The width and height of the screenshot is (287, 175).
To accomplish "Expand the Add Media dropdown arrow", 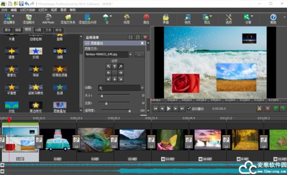I will tap(13, 16).
